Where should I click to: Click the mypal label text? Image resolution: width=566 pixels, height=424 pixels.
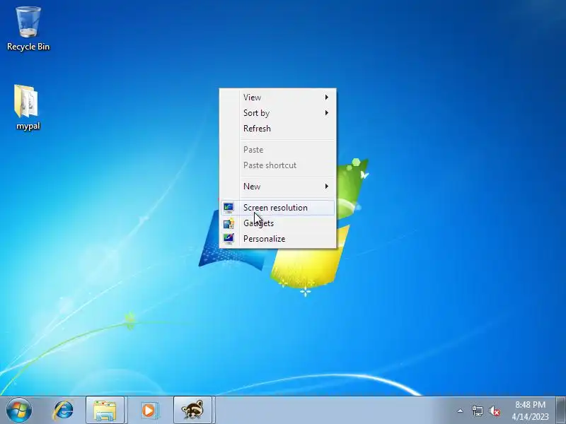(28, 126)
